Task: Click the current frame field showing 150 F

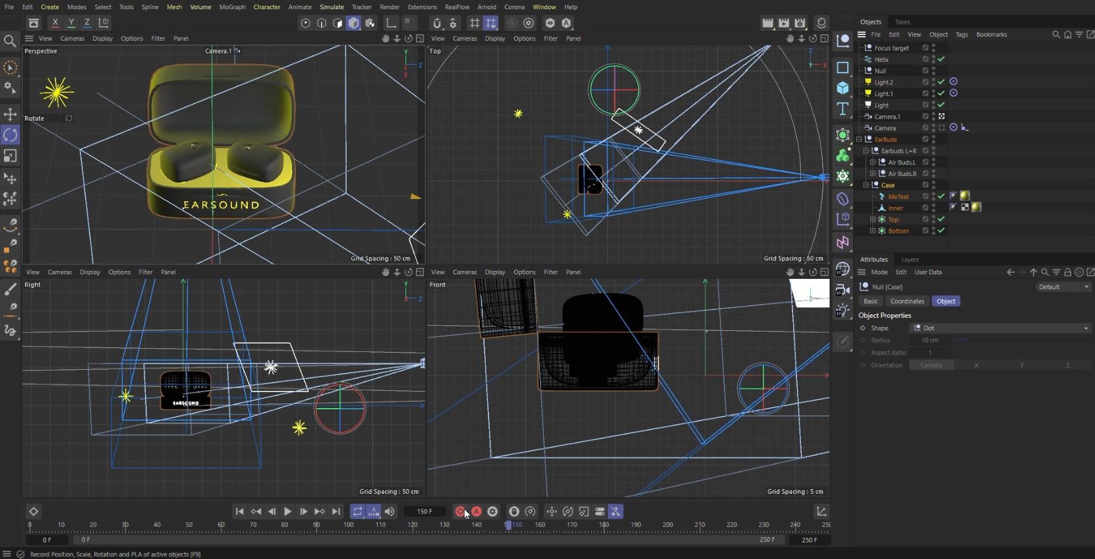Action: 425,512
